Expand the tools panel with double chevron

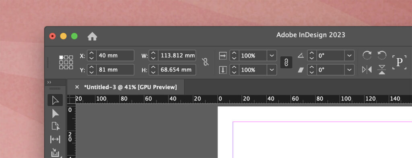click(x=49, y=82)
